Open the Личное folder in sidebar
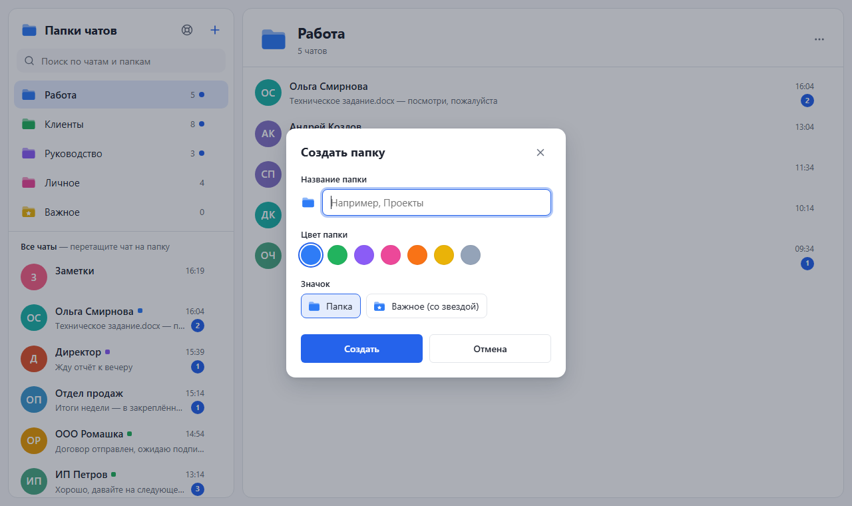This screenshot has width=852, height=506. [121, 182]
